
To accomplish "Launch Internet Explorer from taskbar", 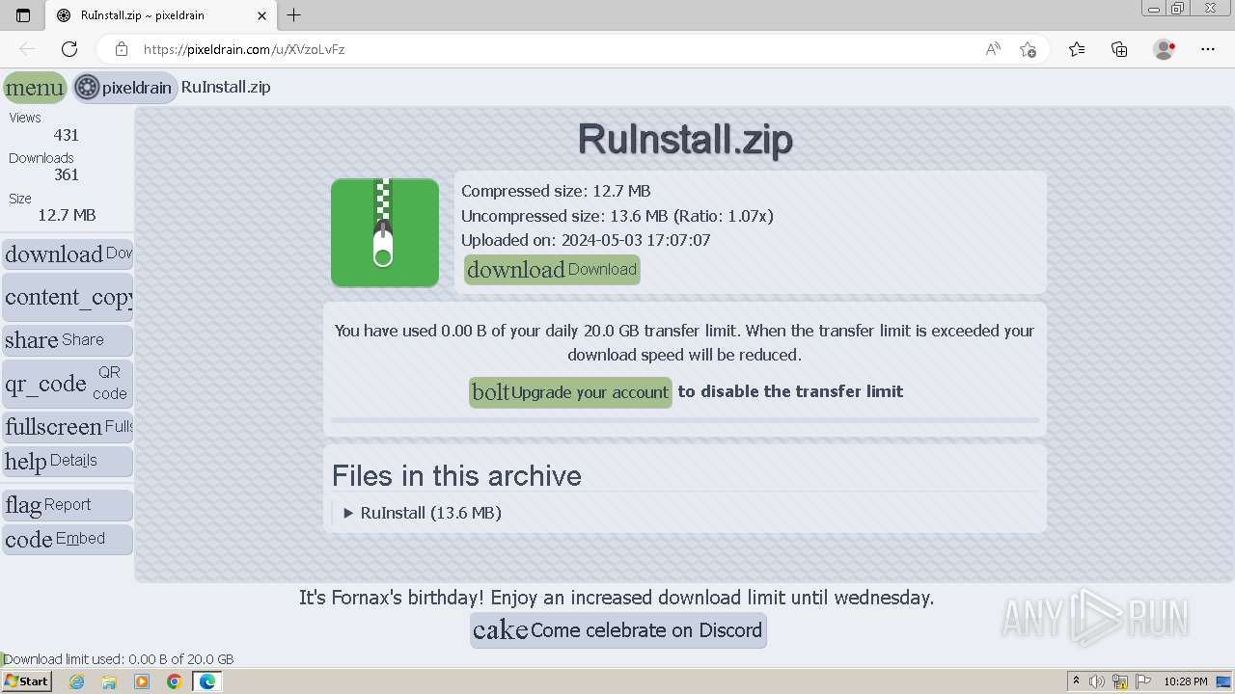I will pyautogui.click(x=76, y=681).
